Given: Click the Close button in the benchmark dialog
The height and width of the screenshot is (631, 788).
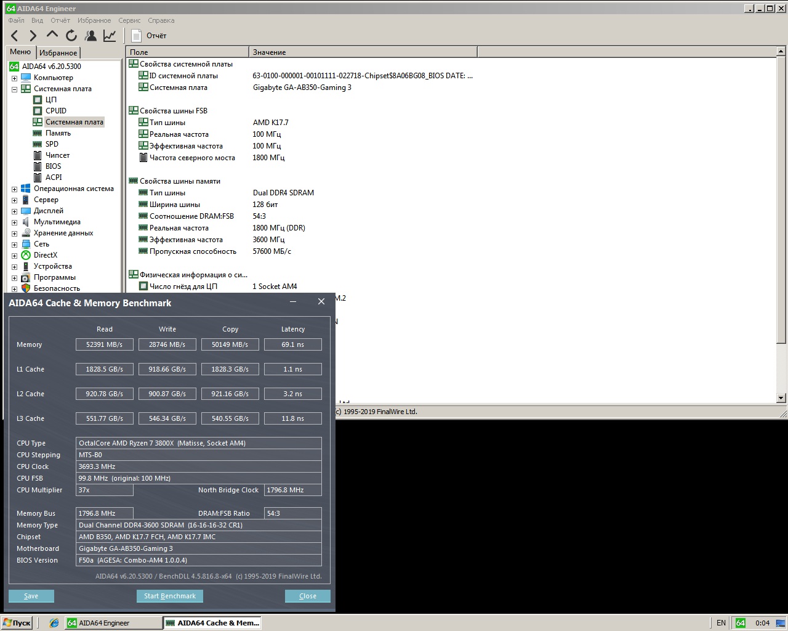Looking at the screenshot, I should (308, 596).
